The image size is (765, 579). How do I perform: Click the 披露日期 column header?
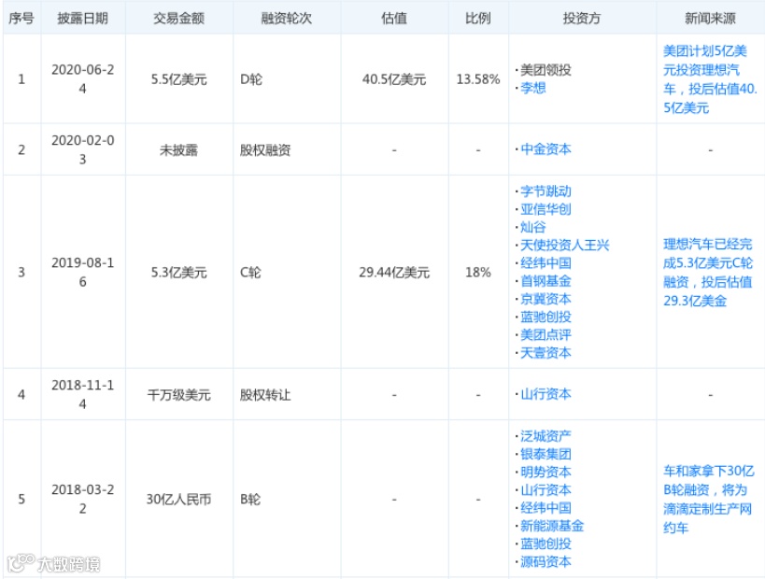click(82, 19)
